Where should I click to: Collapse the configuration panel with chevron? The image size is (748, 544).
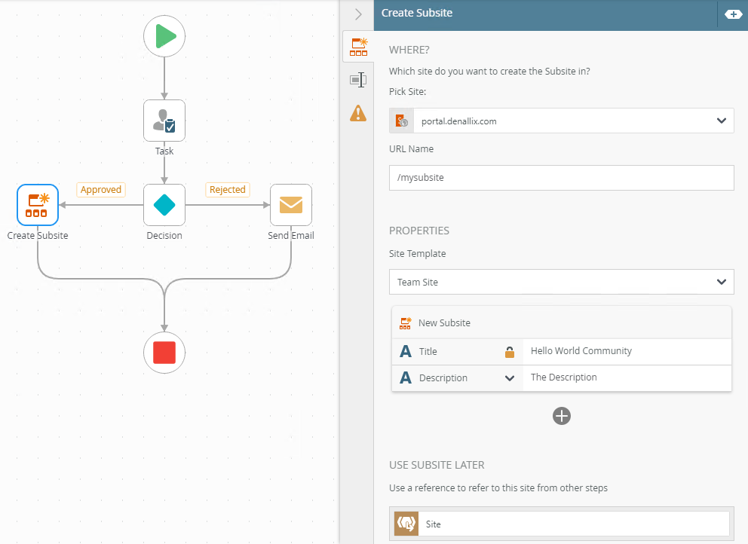coord(358,14)
